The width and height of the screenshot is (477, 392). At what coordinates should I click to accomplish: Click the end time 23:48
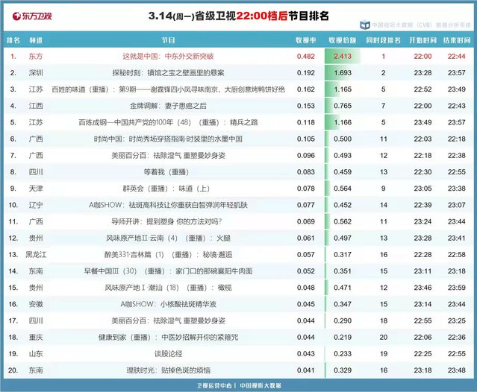pyautogui.click(x=457, y=370)
